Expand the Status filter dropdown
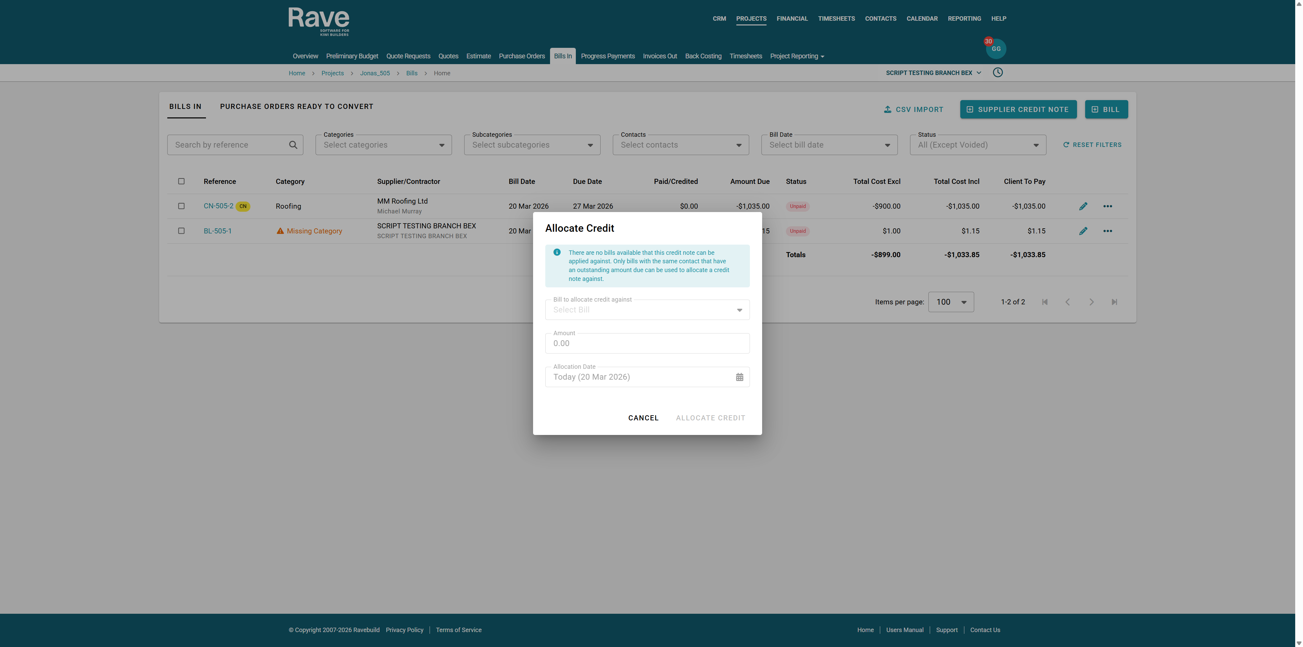The image size is (1303, 647). pyautogui.click(x=977, y=145)
